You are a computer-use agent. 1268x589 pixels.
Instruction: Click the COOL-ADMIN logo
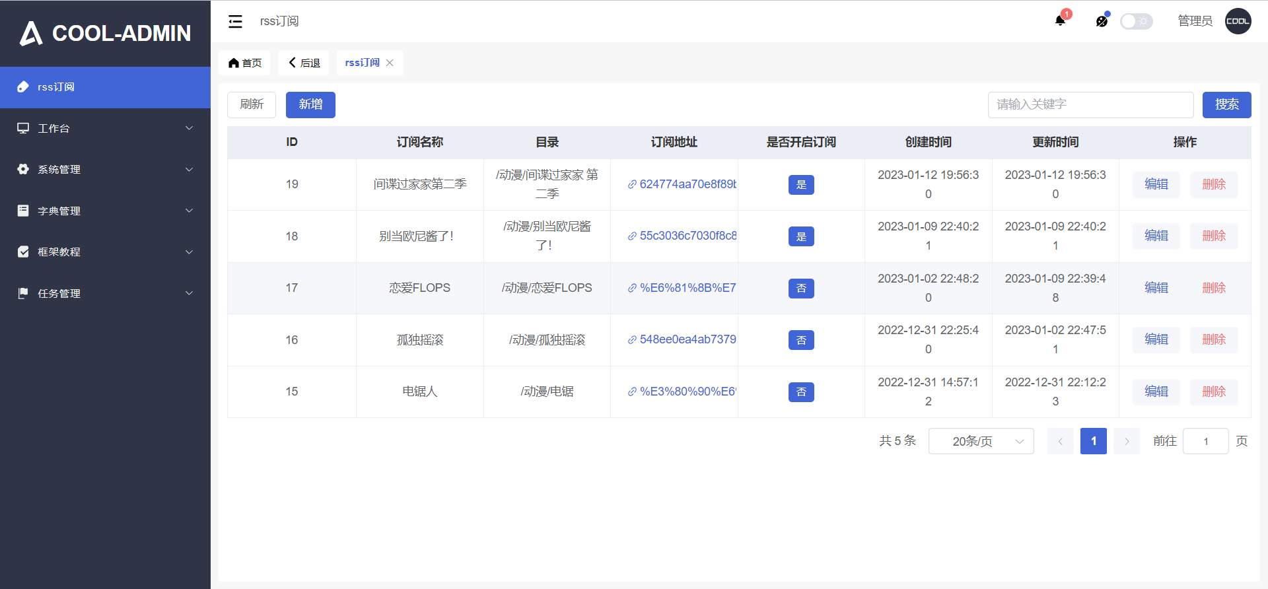[x=106, y=33]
